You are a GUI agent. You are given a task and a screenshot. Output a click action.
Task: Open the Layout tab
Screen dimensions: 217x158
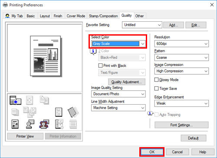(x=45, y=16)
